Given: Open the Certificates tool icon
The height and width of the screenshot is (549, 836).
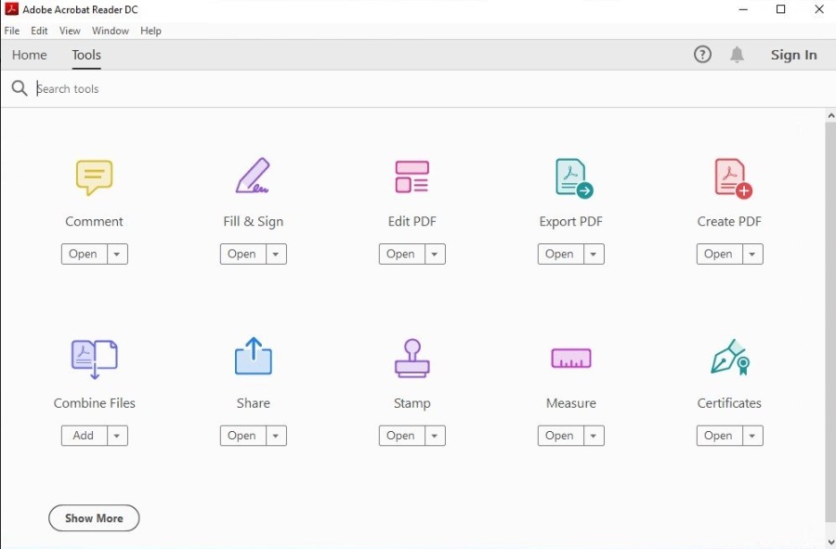Looking at the screenshot, I should pos(730,358).
